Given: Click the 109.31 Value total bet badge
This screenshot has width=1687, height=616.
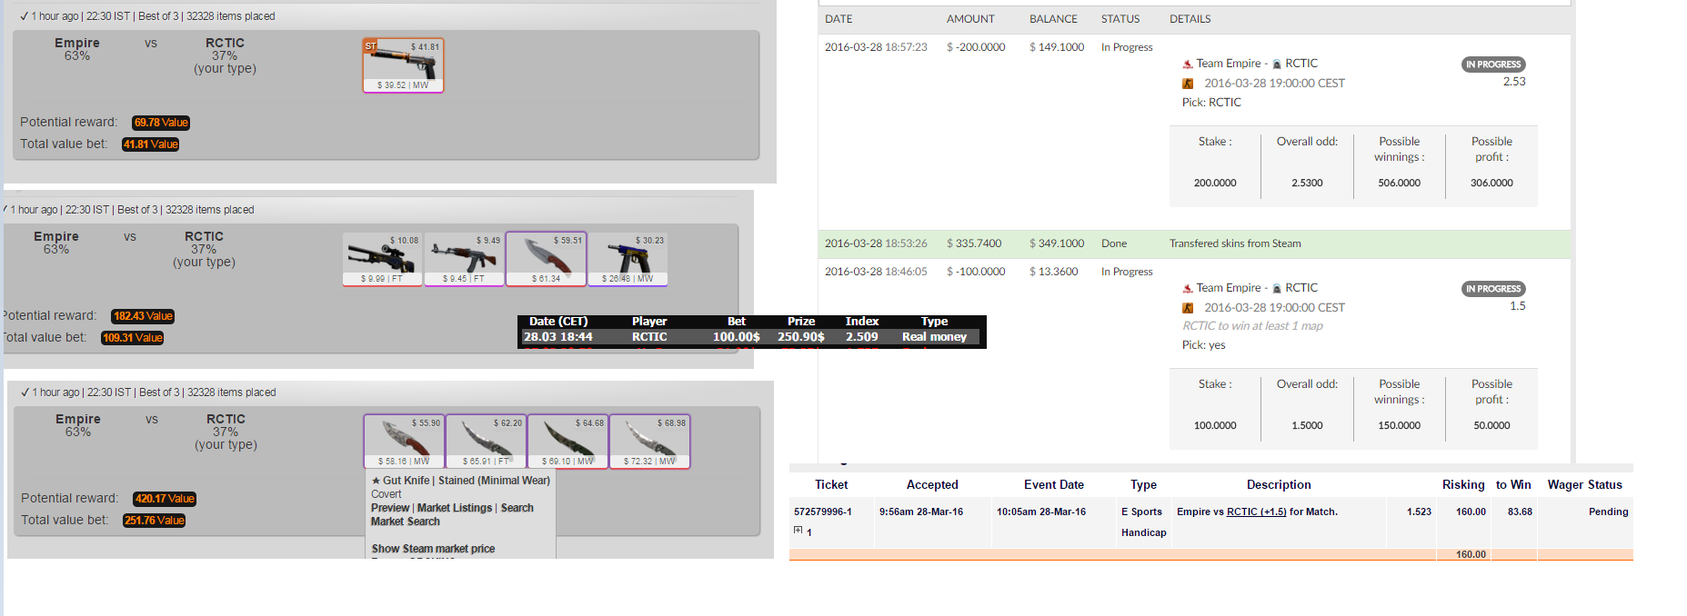Looking at the screenshot, I should [x=133, y=338].
